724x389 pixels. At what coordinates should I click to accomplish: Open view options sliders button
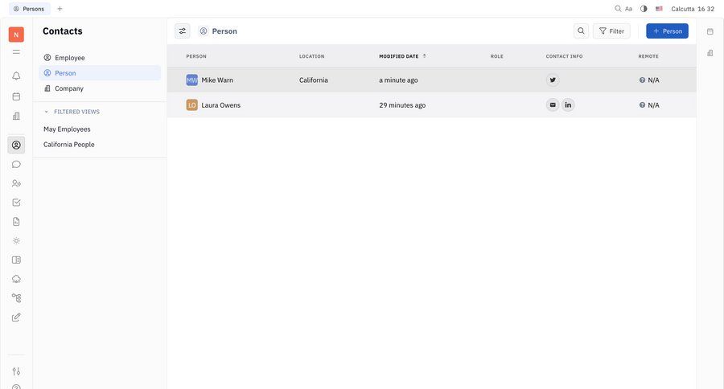point(183,31)
